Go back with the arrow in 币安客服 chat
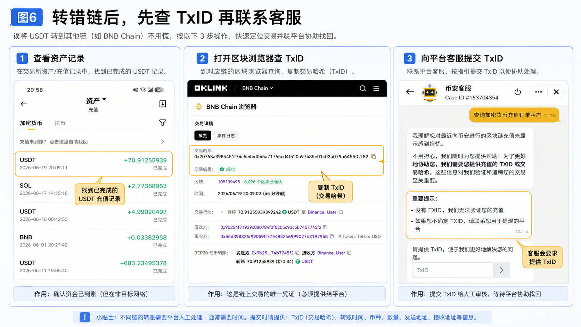Image resolution: width=581 pixels, height=327 pixels. [410, 92]
